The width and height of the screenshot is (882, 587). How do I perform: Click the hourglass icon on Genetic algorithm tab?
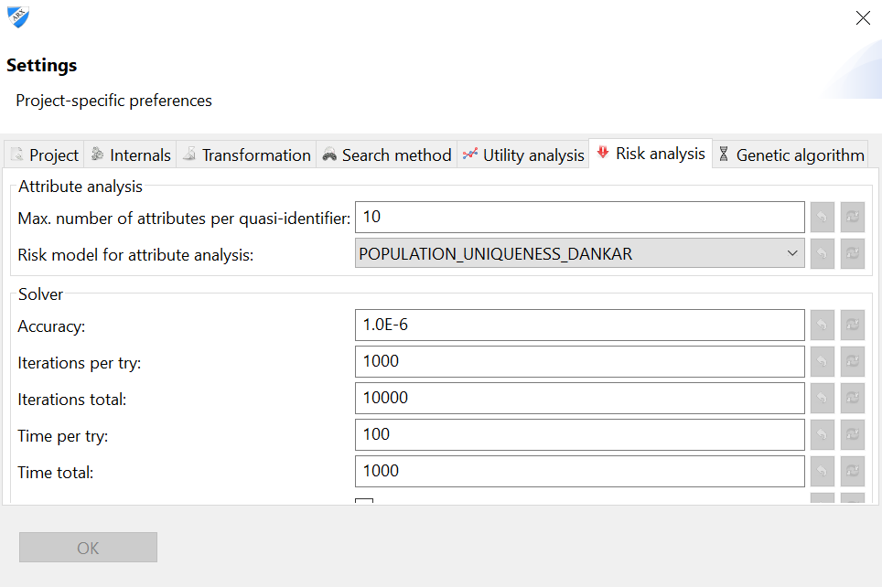tap(723, 154)
